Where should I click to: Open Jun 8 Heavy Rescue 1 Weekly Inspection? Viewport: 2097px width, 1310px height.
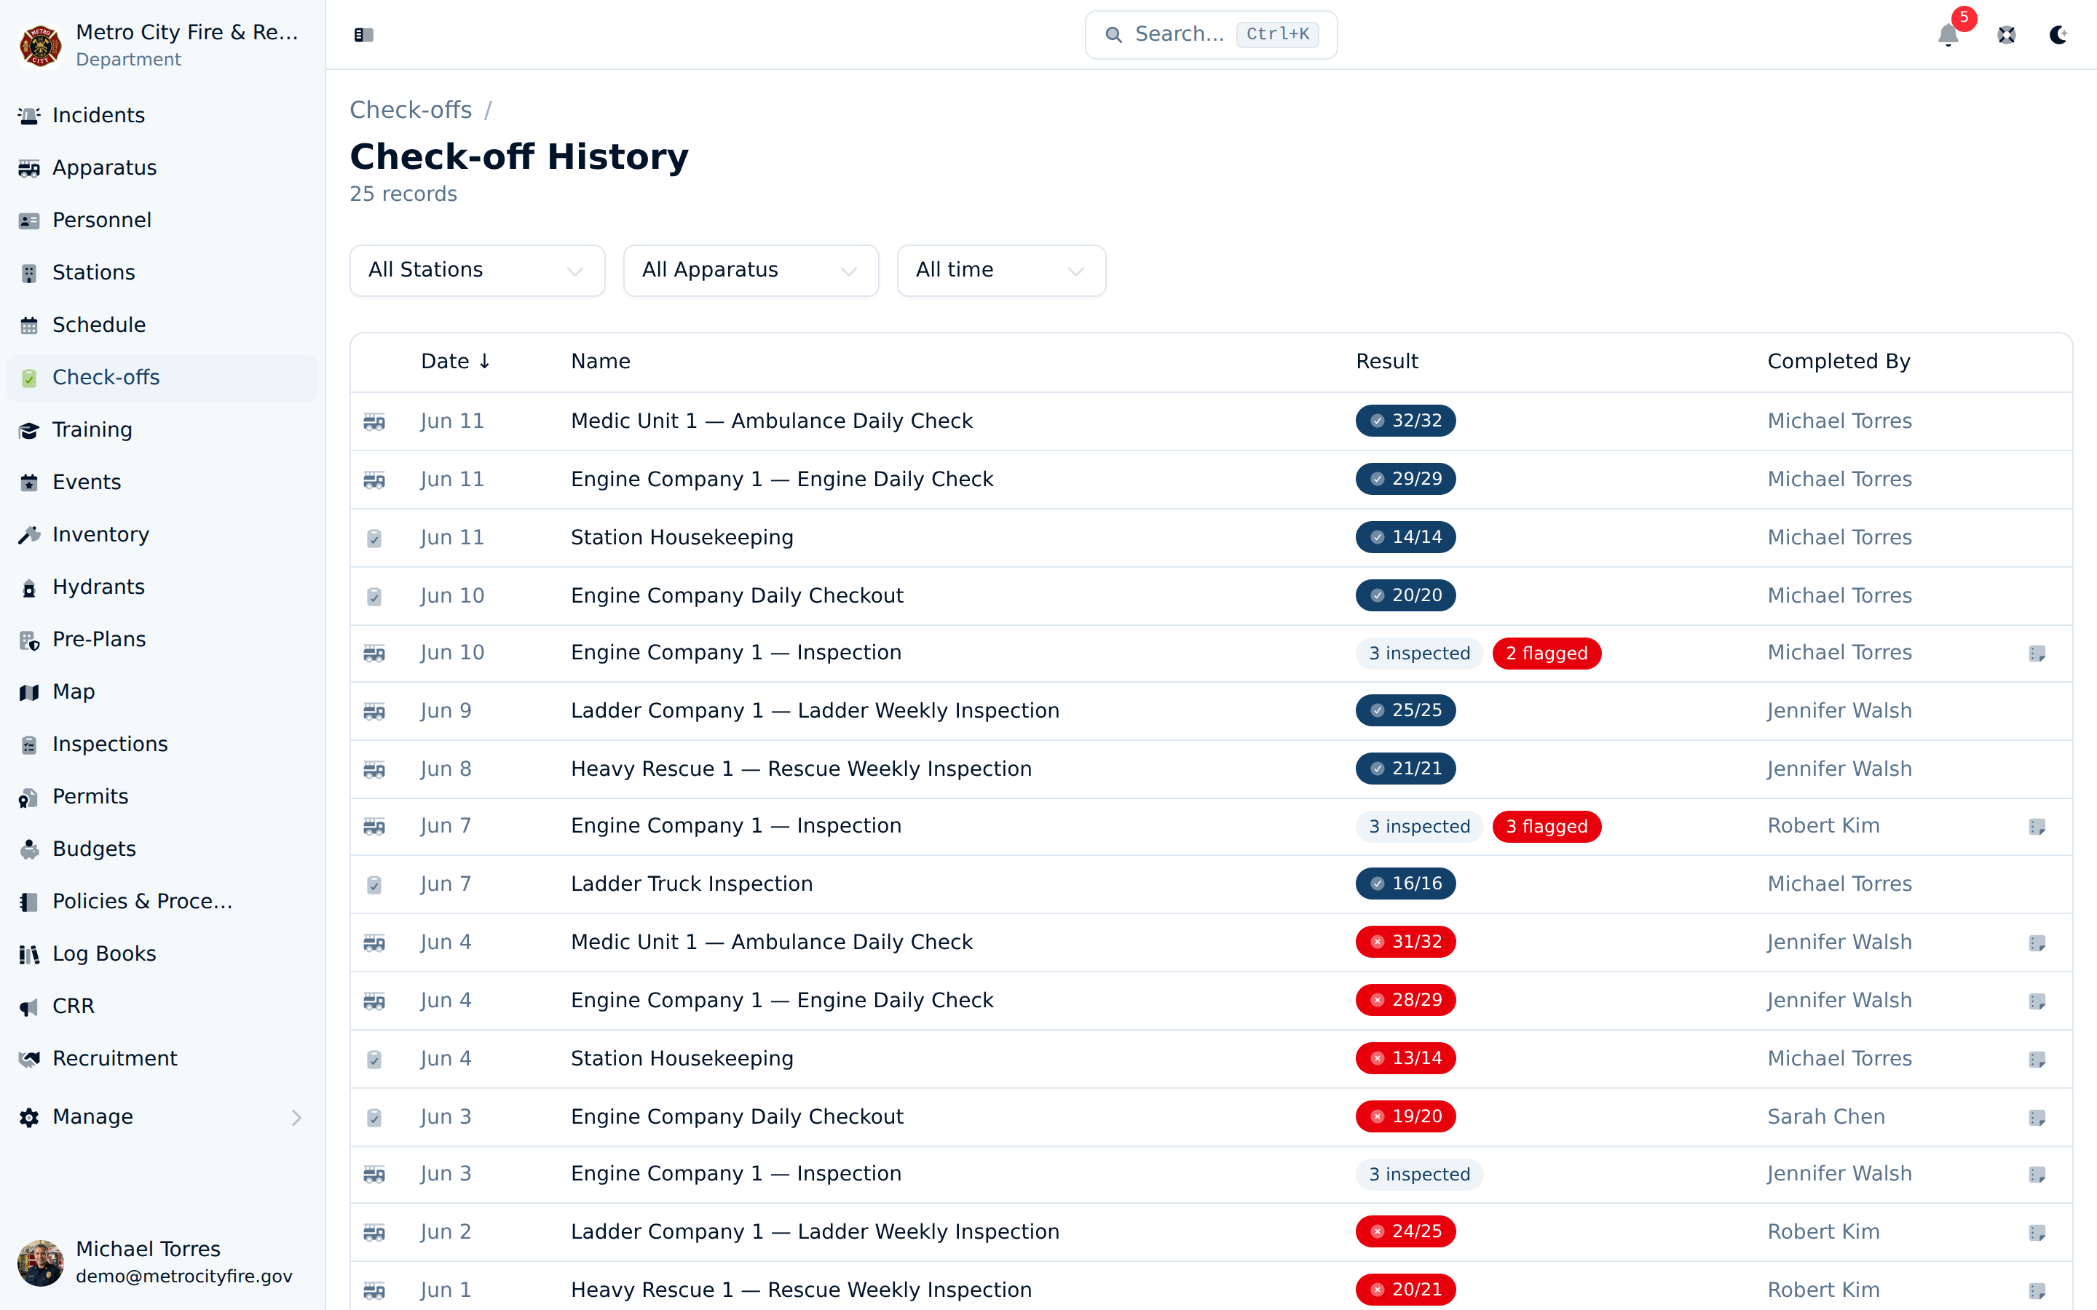1211,769
